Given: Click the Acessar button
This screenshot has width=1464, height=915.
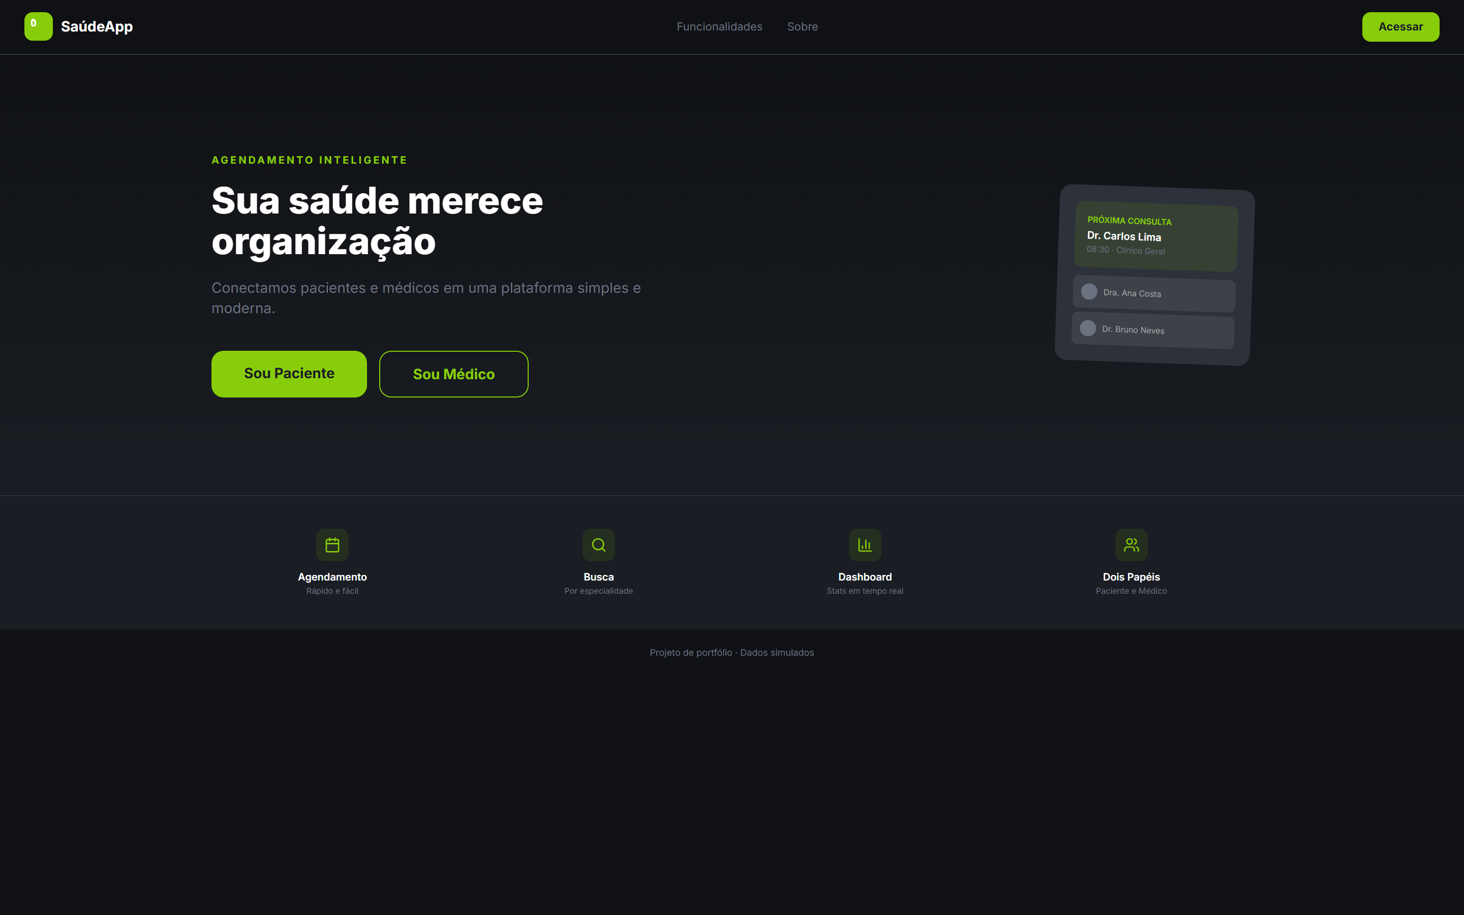Looking at the screenshot, I should (1400, 26).
